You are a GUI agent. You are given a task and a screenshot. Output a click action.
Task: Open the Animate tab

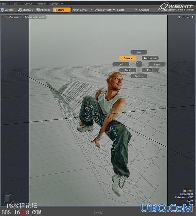[x=41, y=4]
